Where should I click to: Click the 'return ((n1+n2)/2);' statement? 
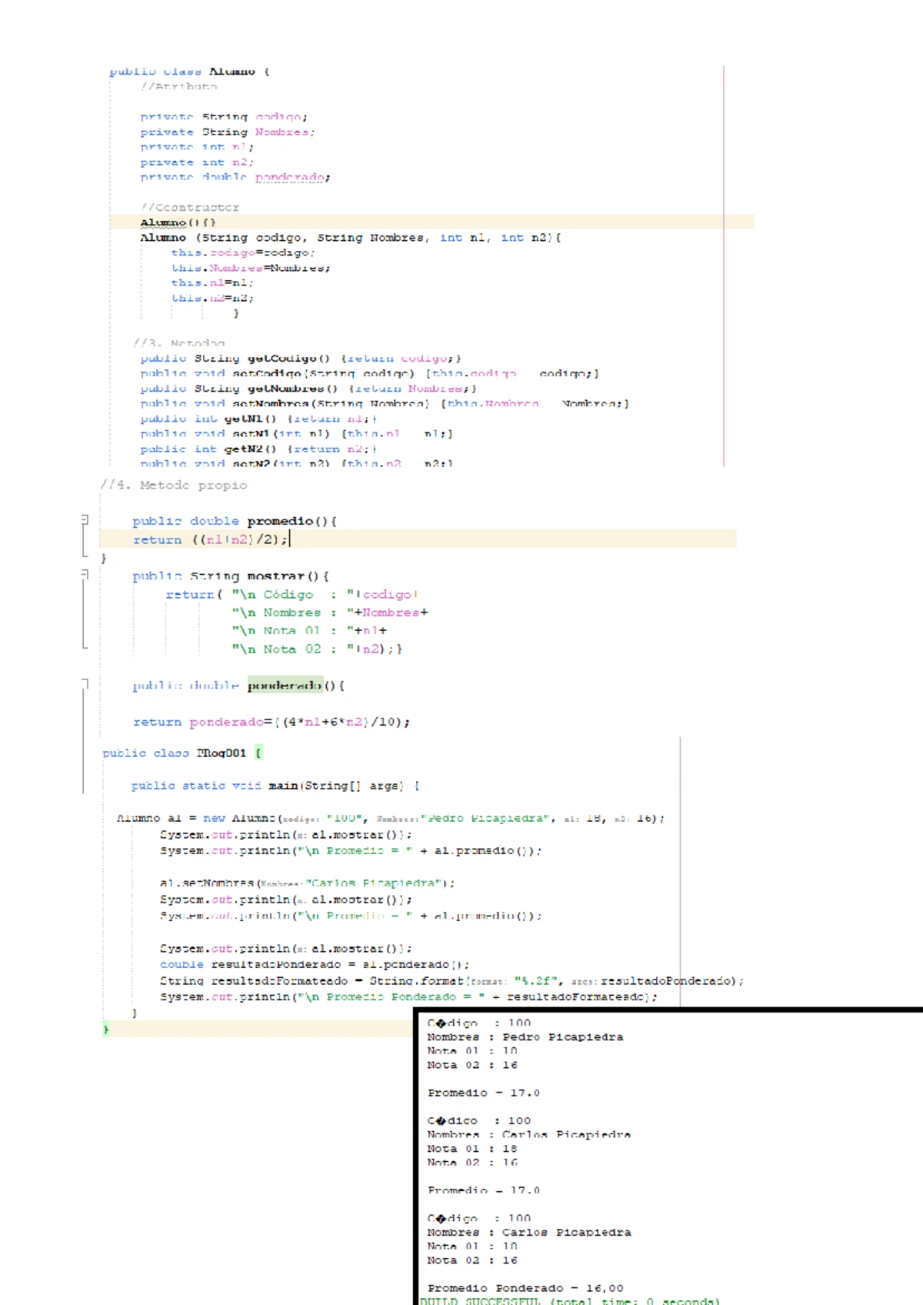(211, 539)
